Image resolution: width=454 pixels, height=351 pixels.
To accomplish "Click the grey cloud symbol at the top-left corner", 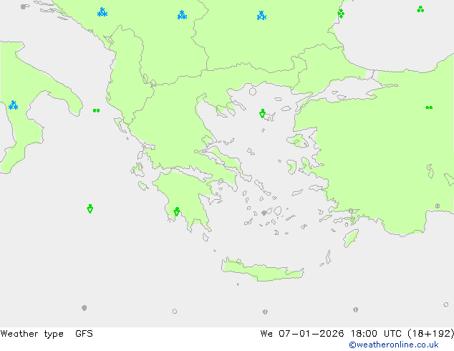I will click(x=25, y=6).
